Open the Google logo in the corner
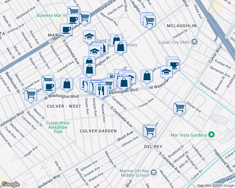This screenshot has width=235, height=188. [x=10, y=184]
